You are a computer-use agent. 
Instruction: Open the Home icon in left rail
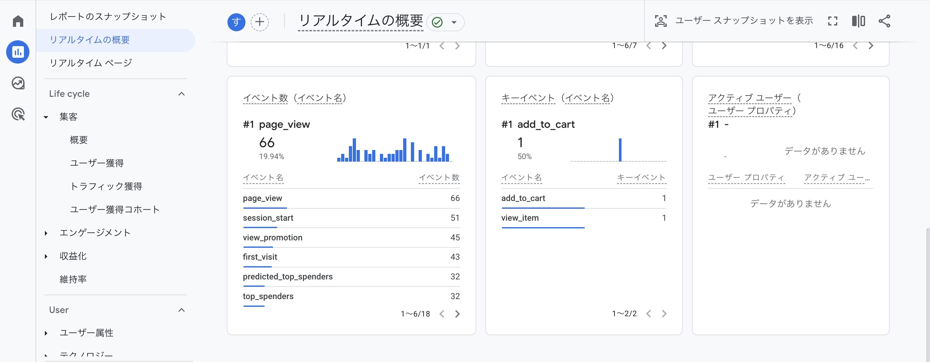point(18,21)
